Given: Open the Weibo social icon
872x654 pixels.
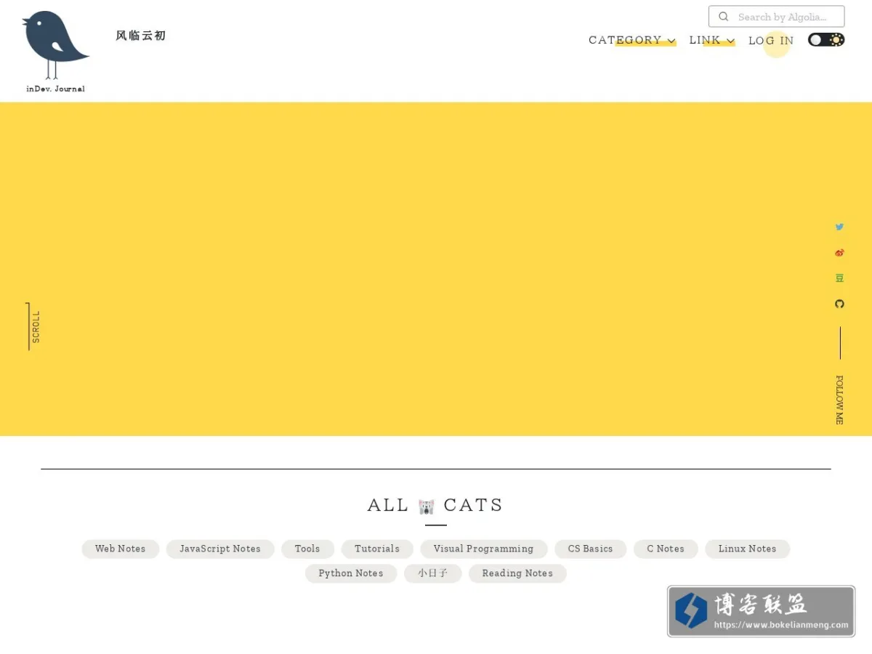Looking at the screenshot, I should (x=839, y=253).
